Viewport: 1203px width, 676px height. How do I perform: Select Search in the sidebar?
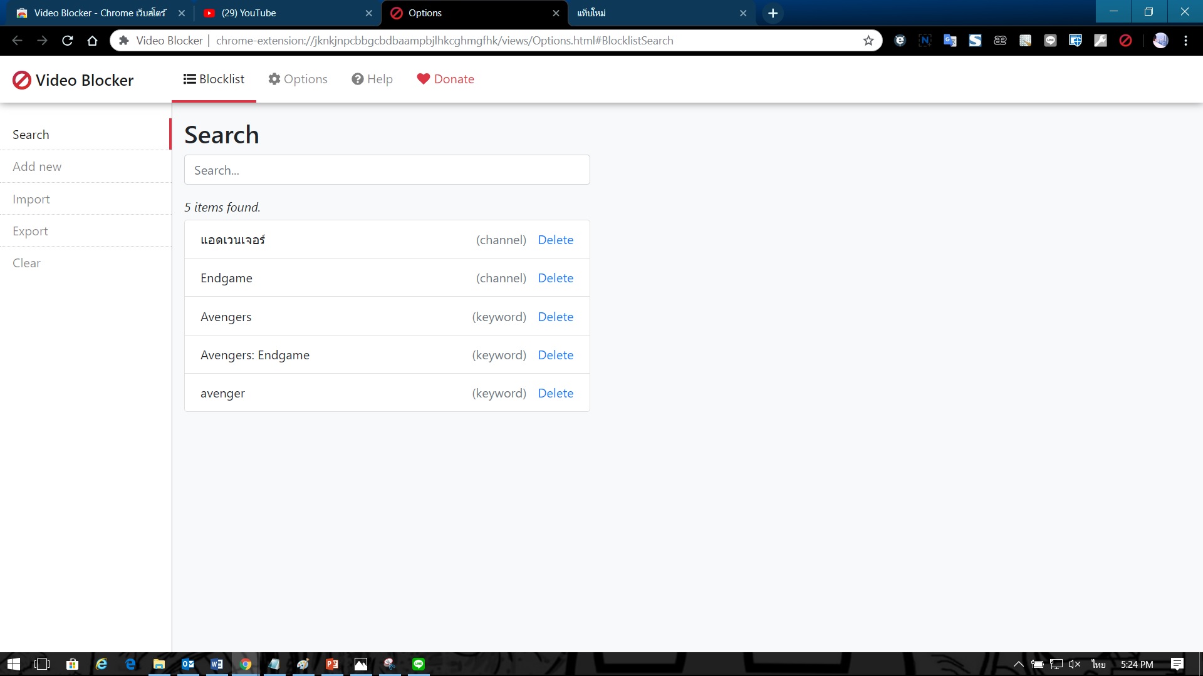85,135
